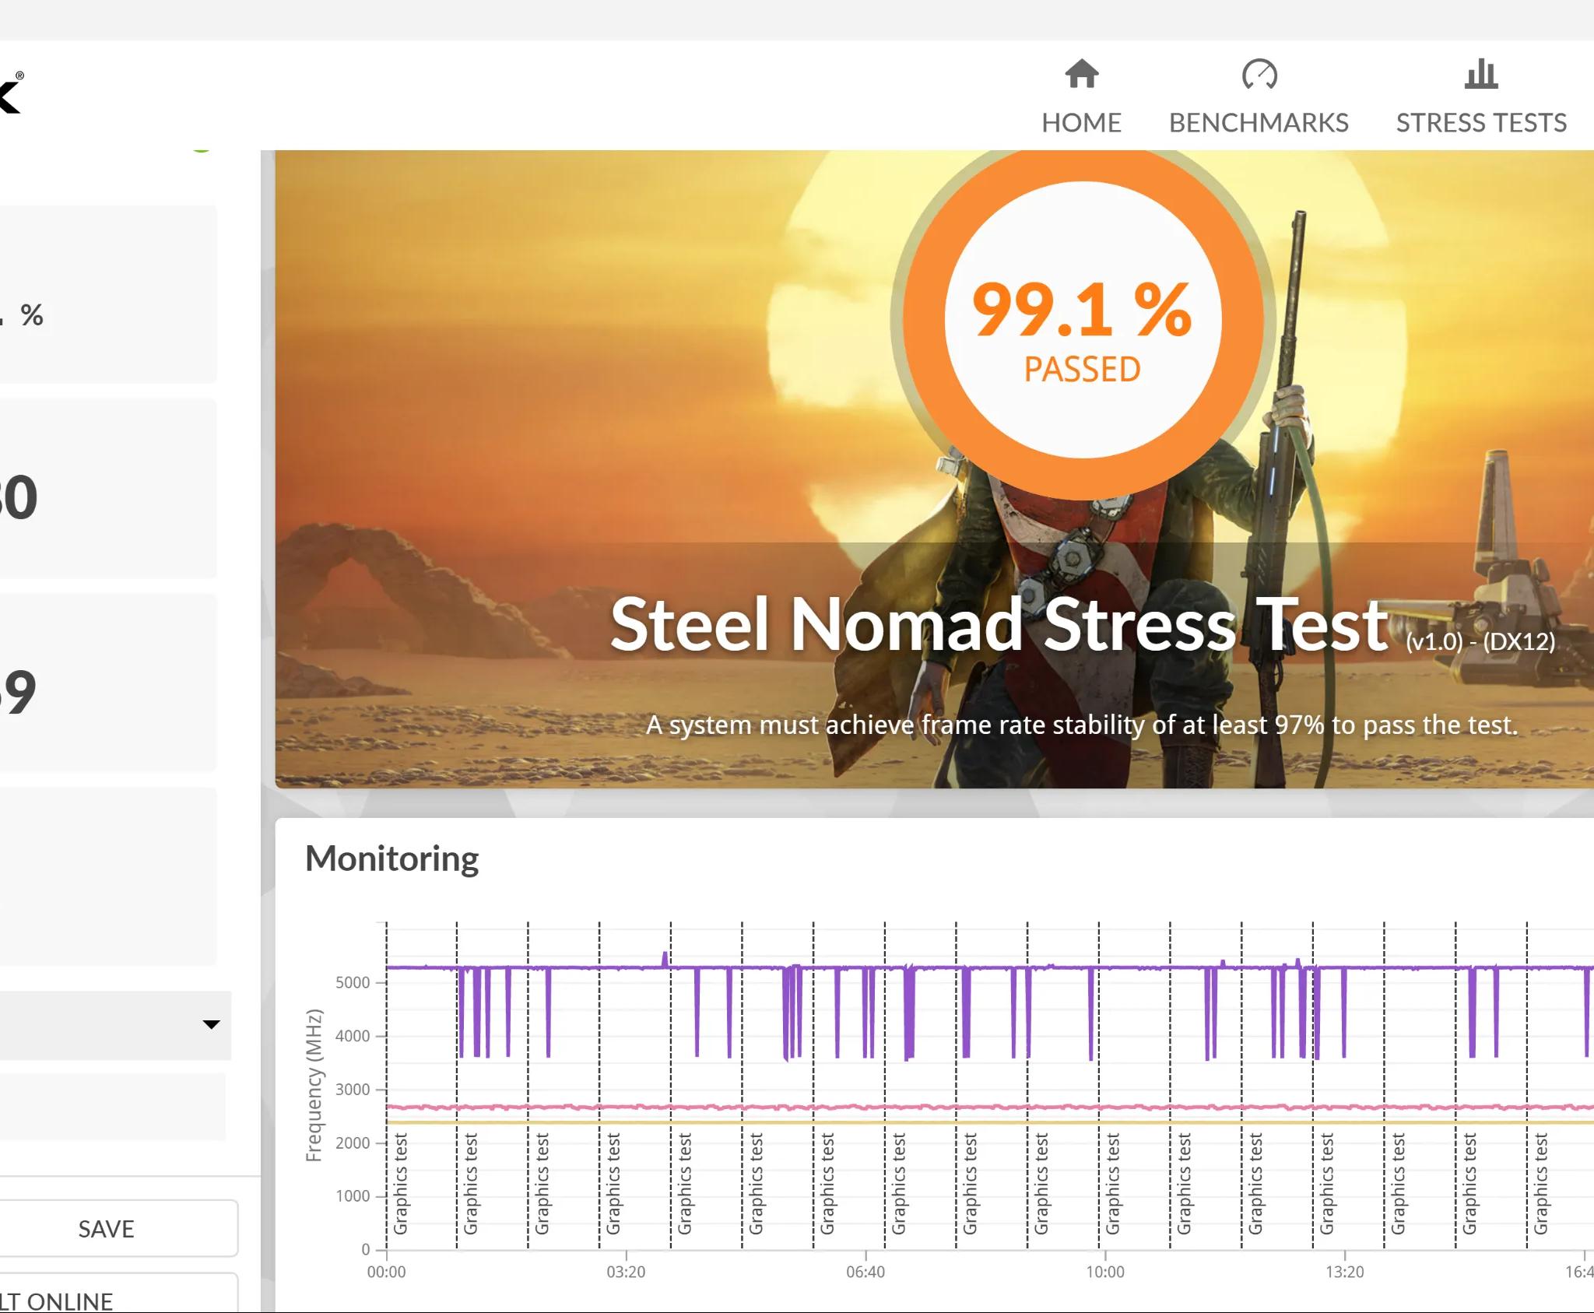Click the orange PASSED result label
Viewport: 1594px width, 1313px height.
1082,369
